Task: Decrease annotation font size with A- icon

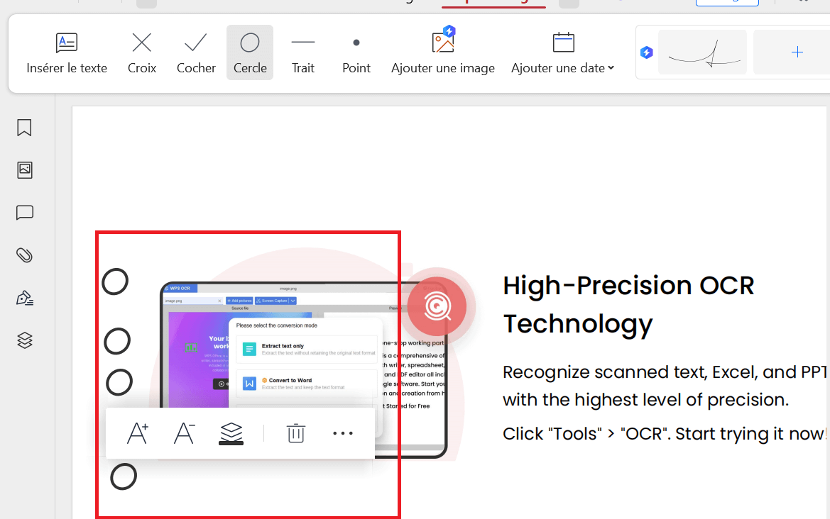Action: (184, 432)
